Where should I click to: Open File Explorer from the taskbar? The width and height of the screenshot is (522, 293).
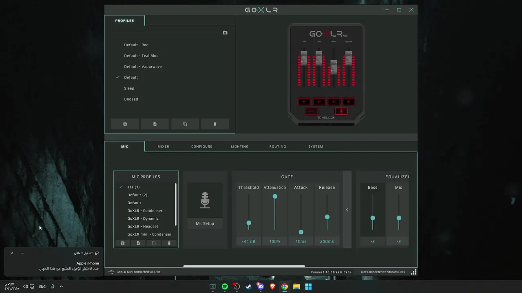(x=296, y=286)
